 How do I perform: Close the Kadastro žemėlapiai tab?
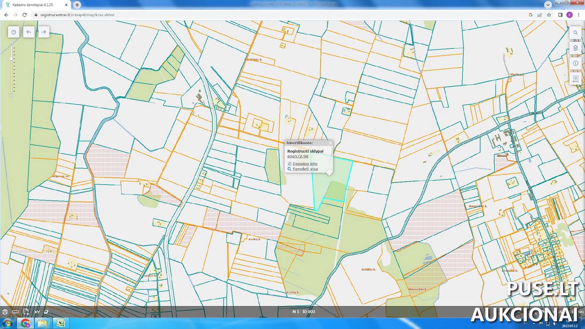point(66,5)
